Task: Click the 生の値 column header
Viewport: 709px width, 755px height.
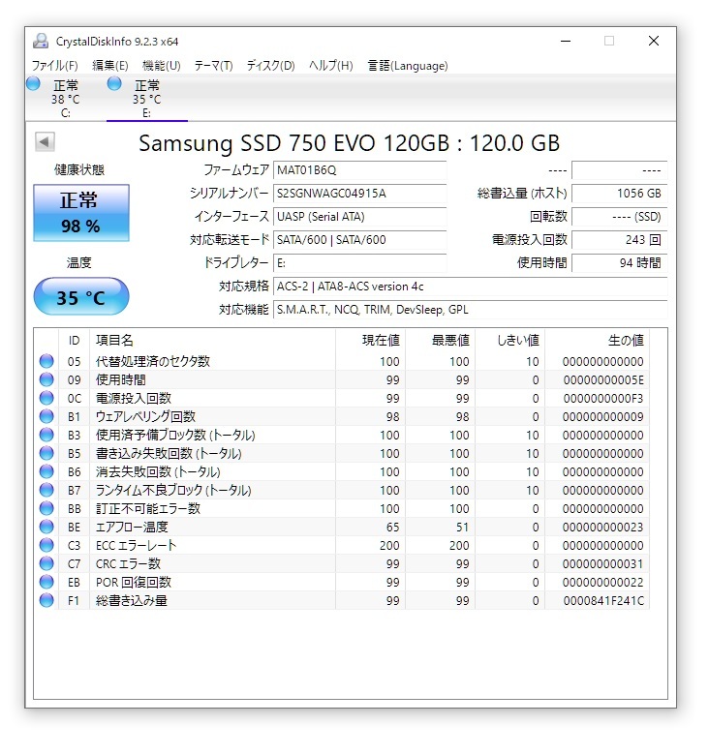Action: (x=598, y=341)
